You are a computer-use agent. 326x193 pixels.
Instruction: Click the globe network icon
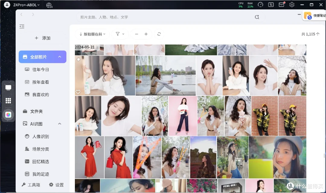[x=49, y=5]
